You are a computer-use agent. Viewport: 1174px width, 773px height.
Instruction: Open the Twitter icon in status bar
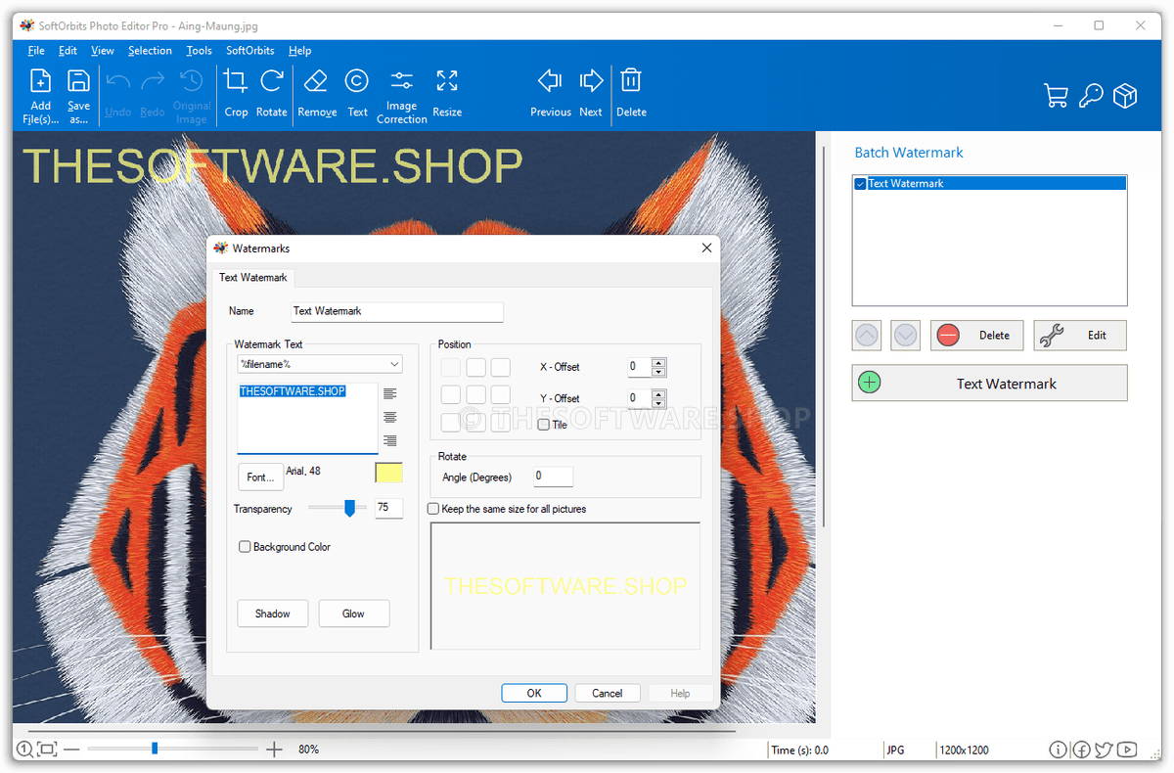tap(1104, 750)
